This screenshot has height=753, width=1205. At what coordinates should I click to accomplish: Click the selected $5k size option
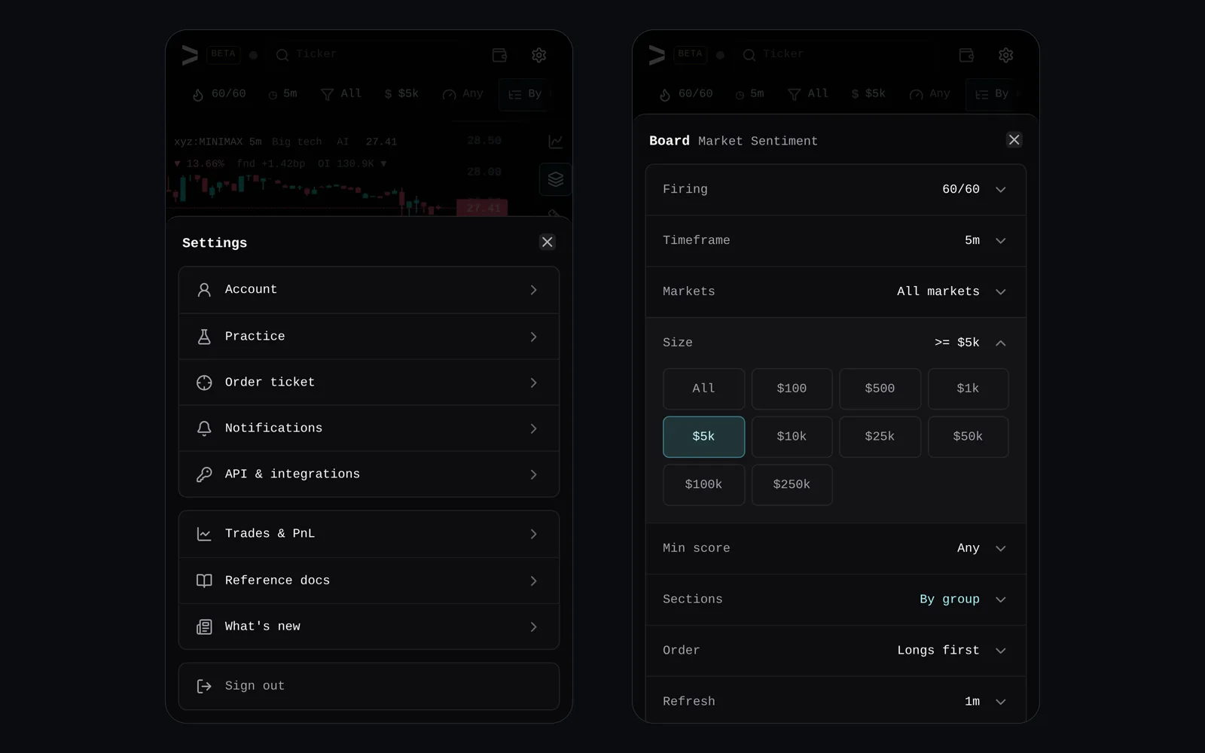click(x=703, y=437)
